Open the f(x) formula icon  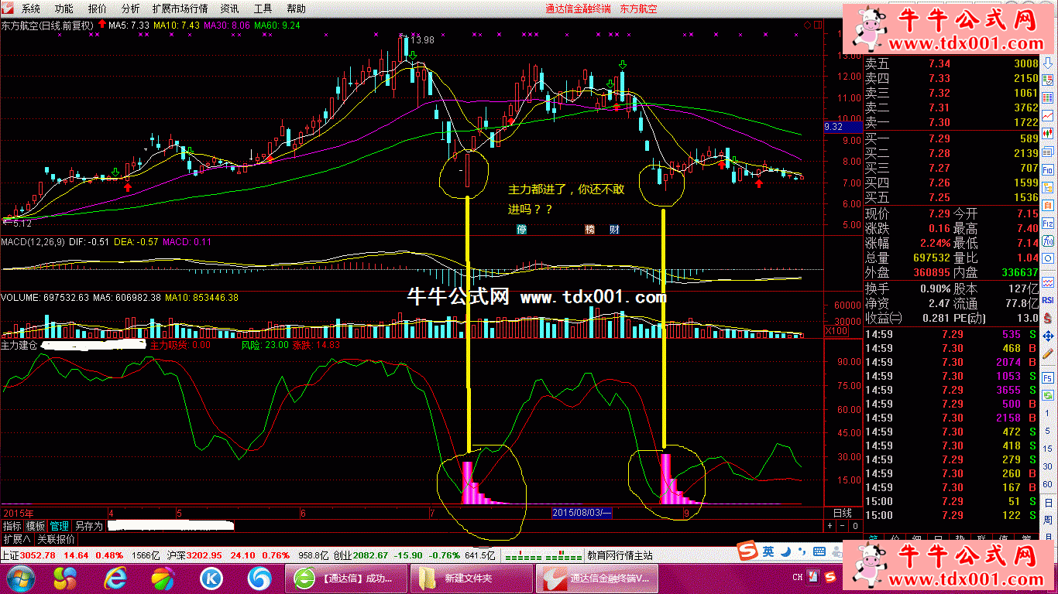pos(1048,241)
